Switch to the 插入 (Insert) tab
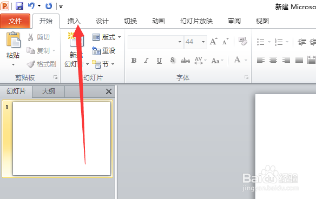 pyautogui.click(x=74, y=21)
